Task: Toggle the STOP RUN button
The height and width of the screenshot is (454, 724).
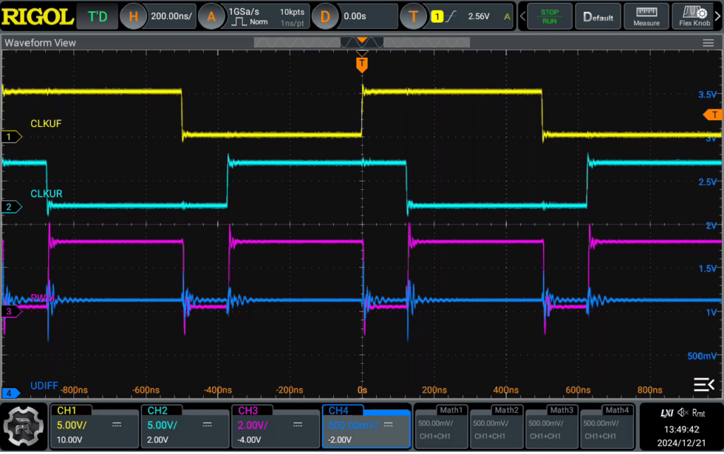Action: [549, 17]
